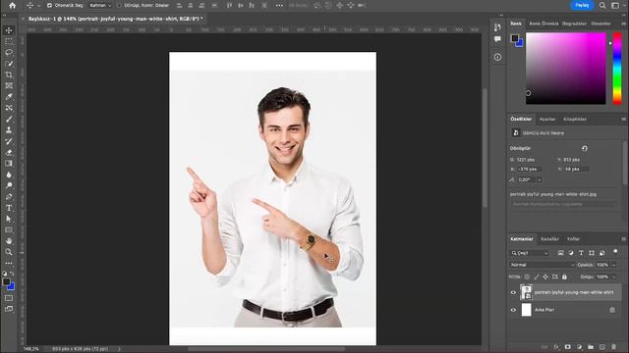
Task: Create a new layer group
Action: [x=591, y=347]
